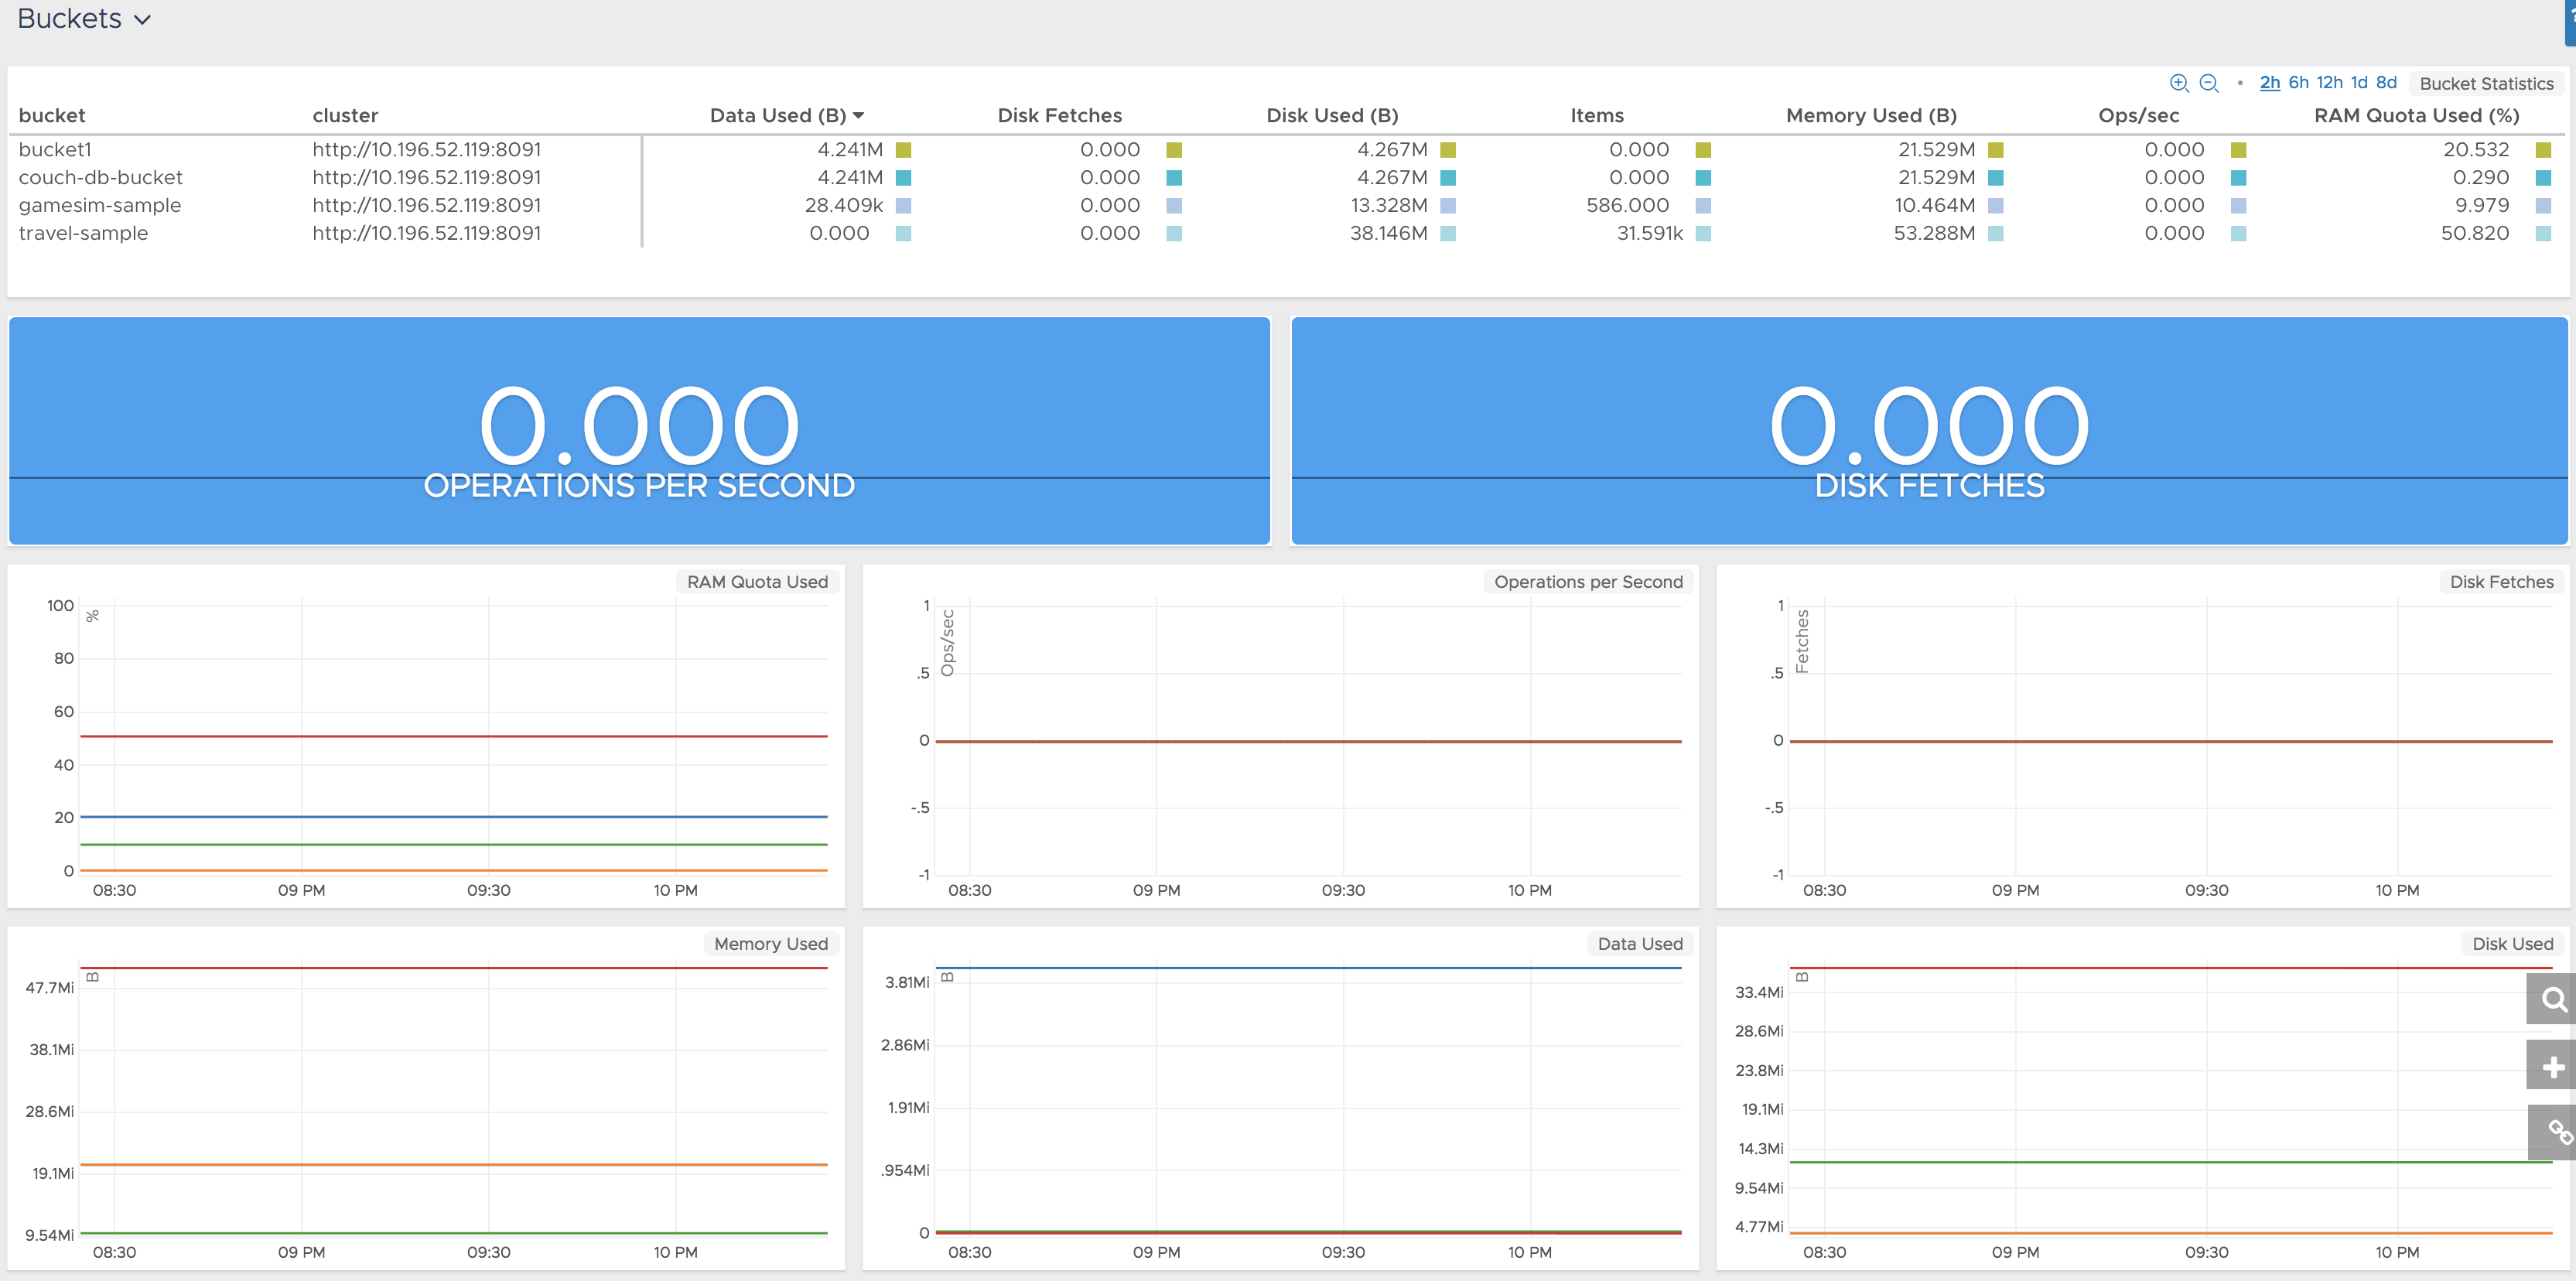Screen dimensions: 2576x1281
Task: Click gamesim-sample Data Used color swatch
Action: [x=903, y=206]
